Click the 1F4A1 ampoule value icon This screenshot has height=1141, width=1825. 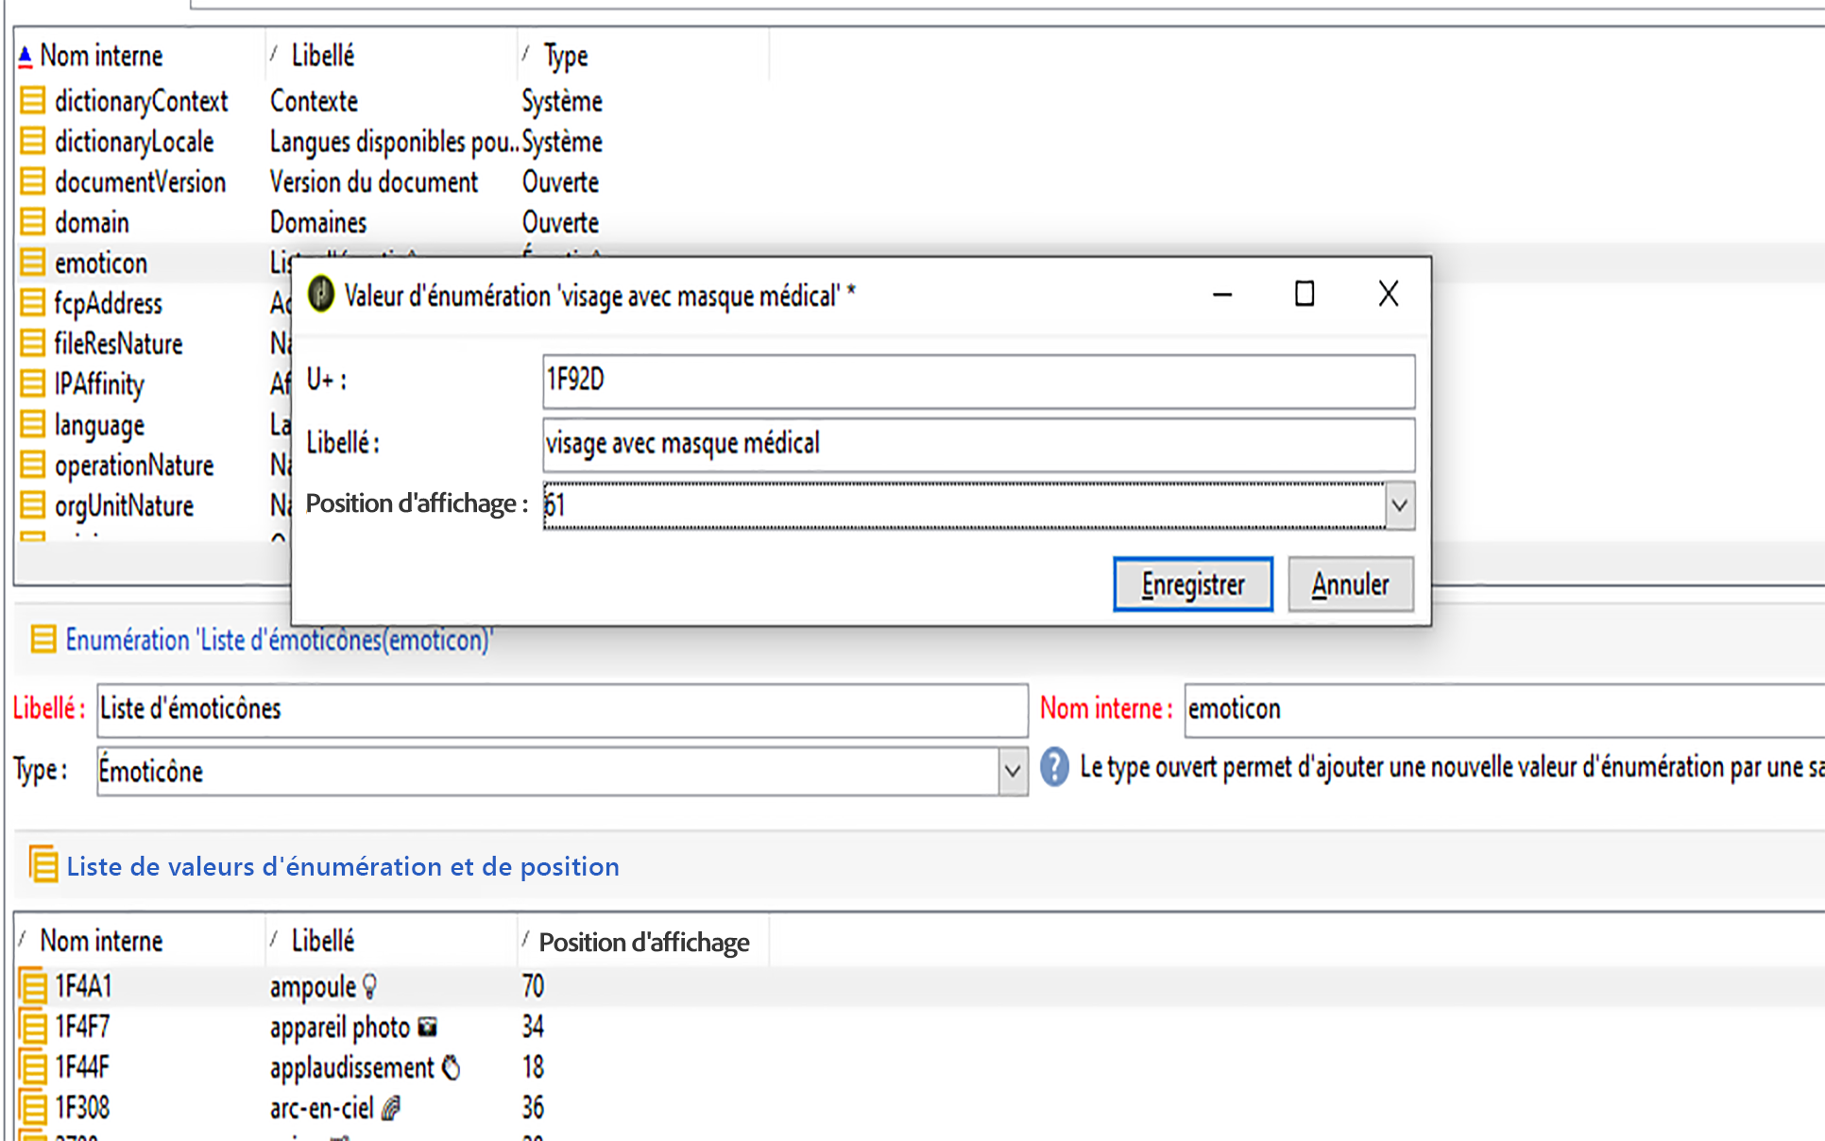[32, 986]
